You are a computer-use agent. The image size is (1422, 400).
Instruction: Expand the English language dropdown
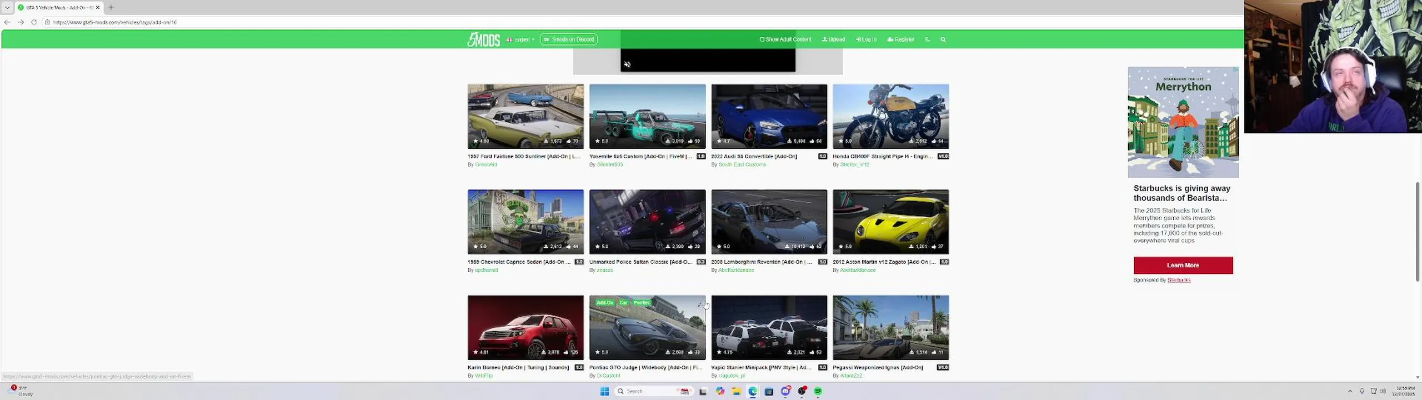[520, 39]
